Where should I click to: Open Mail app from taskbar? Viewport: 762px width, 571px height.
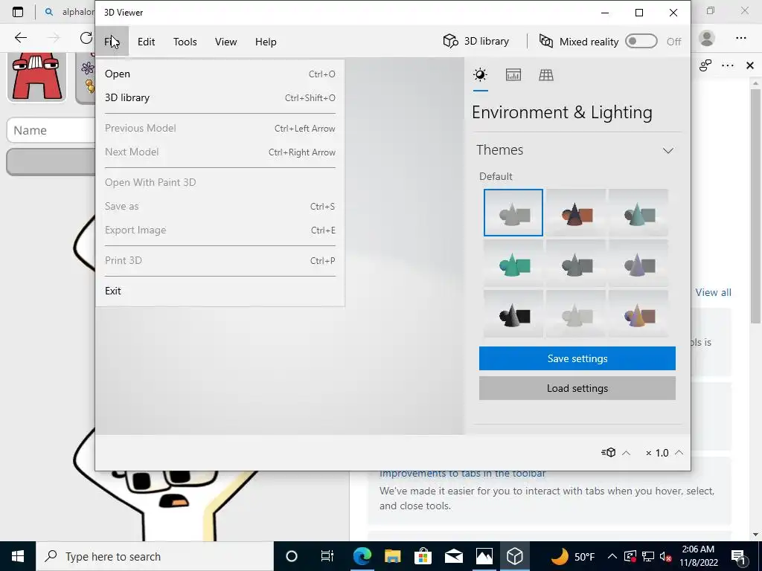(453, 556)
